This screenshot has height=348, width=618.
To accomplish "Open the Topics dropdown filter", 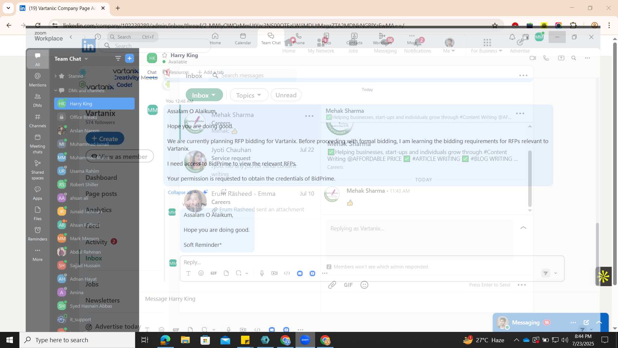I will 249,95.
